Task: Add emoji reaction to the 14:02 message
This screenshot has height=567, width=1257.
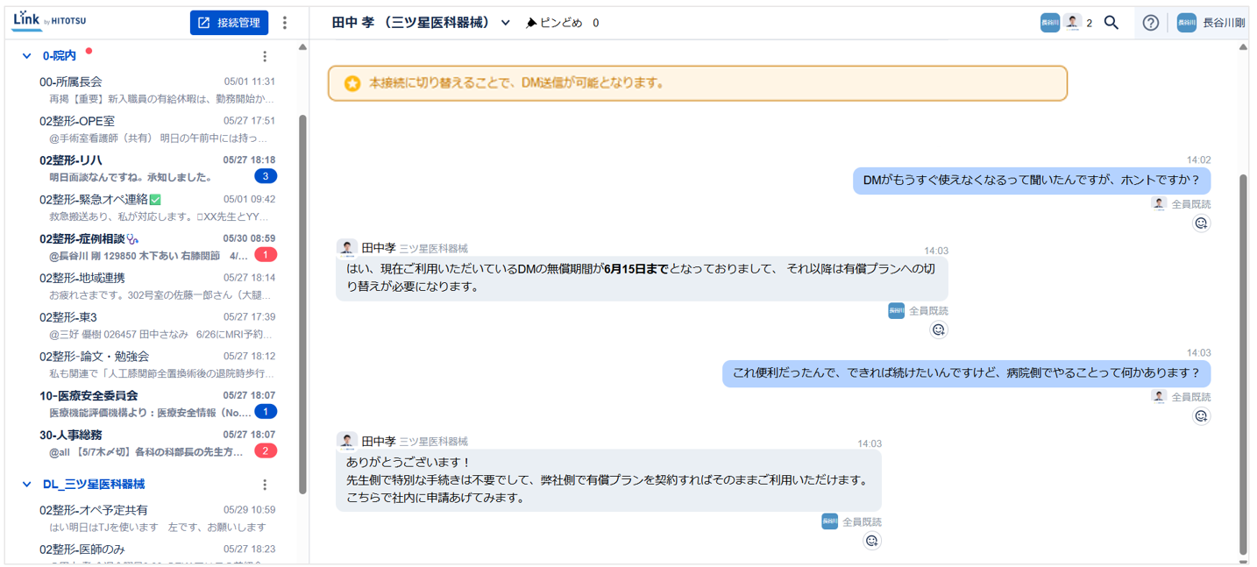Action: [x=1201, y=223]
